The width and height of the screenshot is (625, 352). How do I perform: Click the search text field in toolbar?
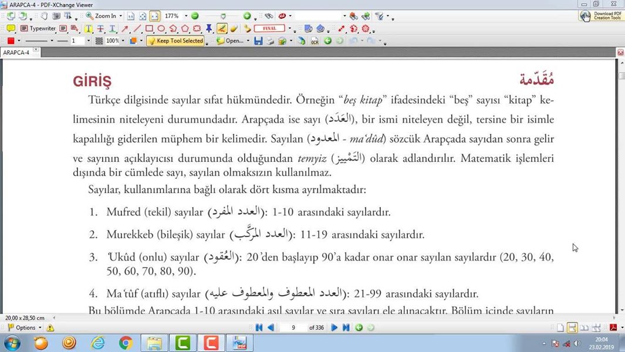click(319, 16)
